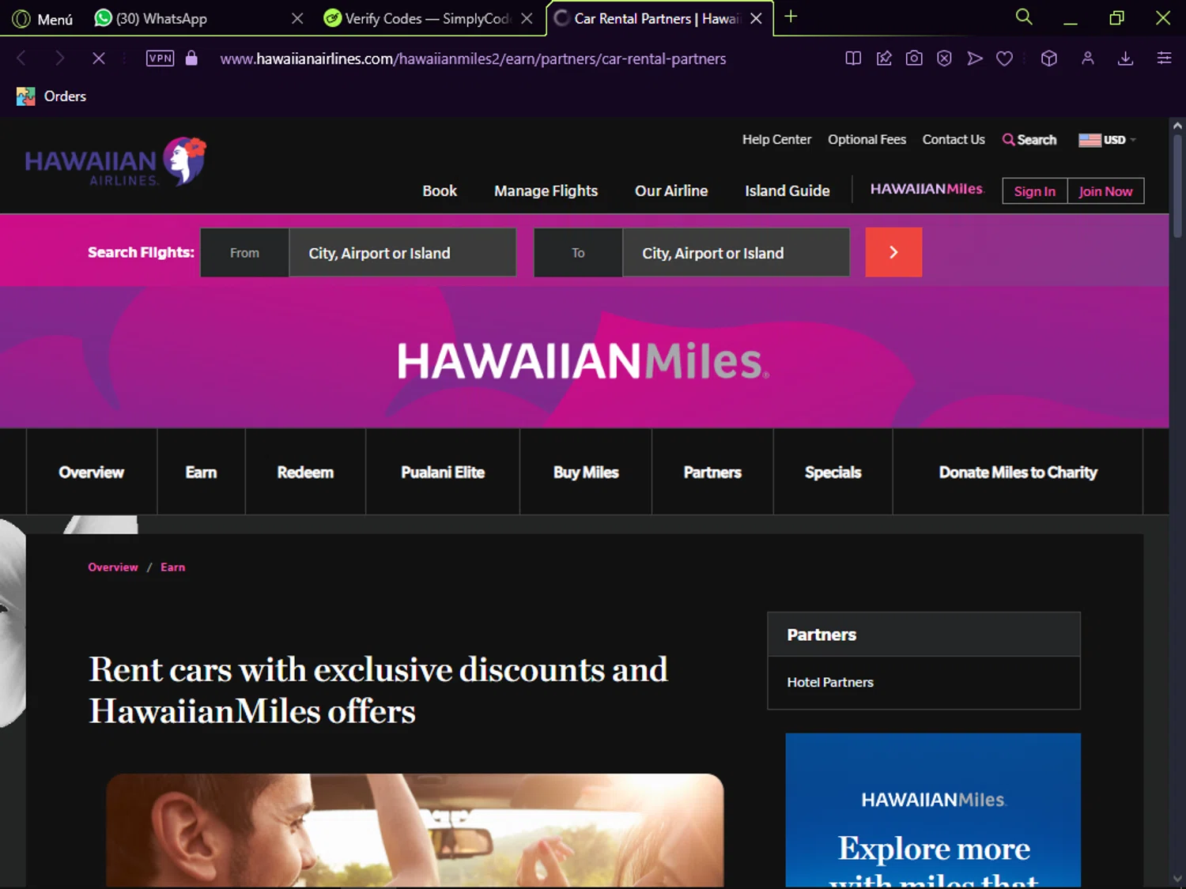This screenshot has width=1186, height=889.
Task: Click the Partners sidebar heading
Action: point(822,635)
